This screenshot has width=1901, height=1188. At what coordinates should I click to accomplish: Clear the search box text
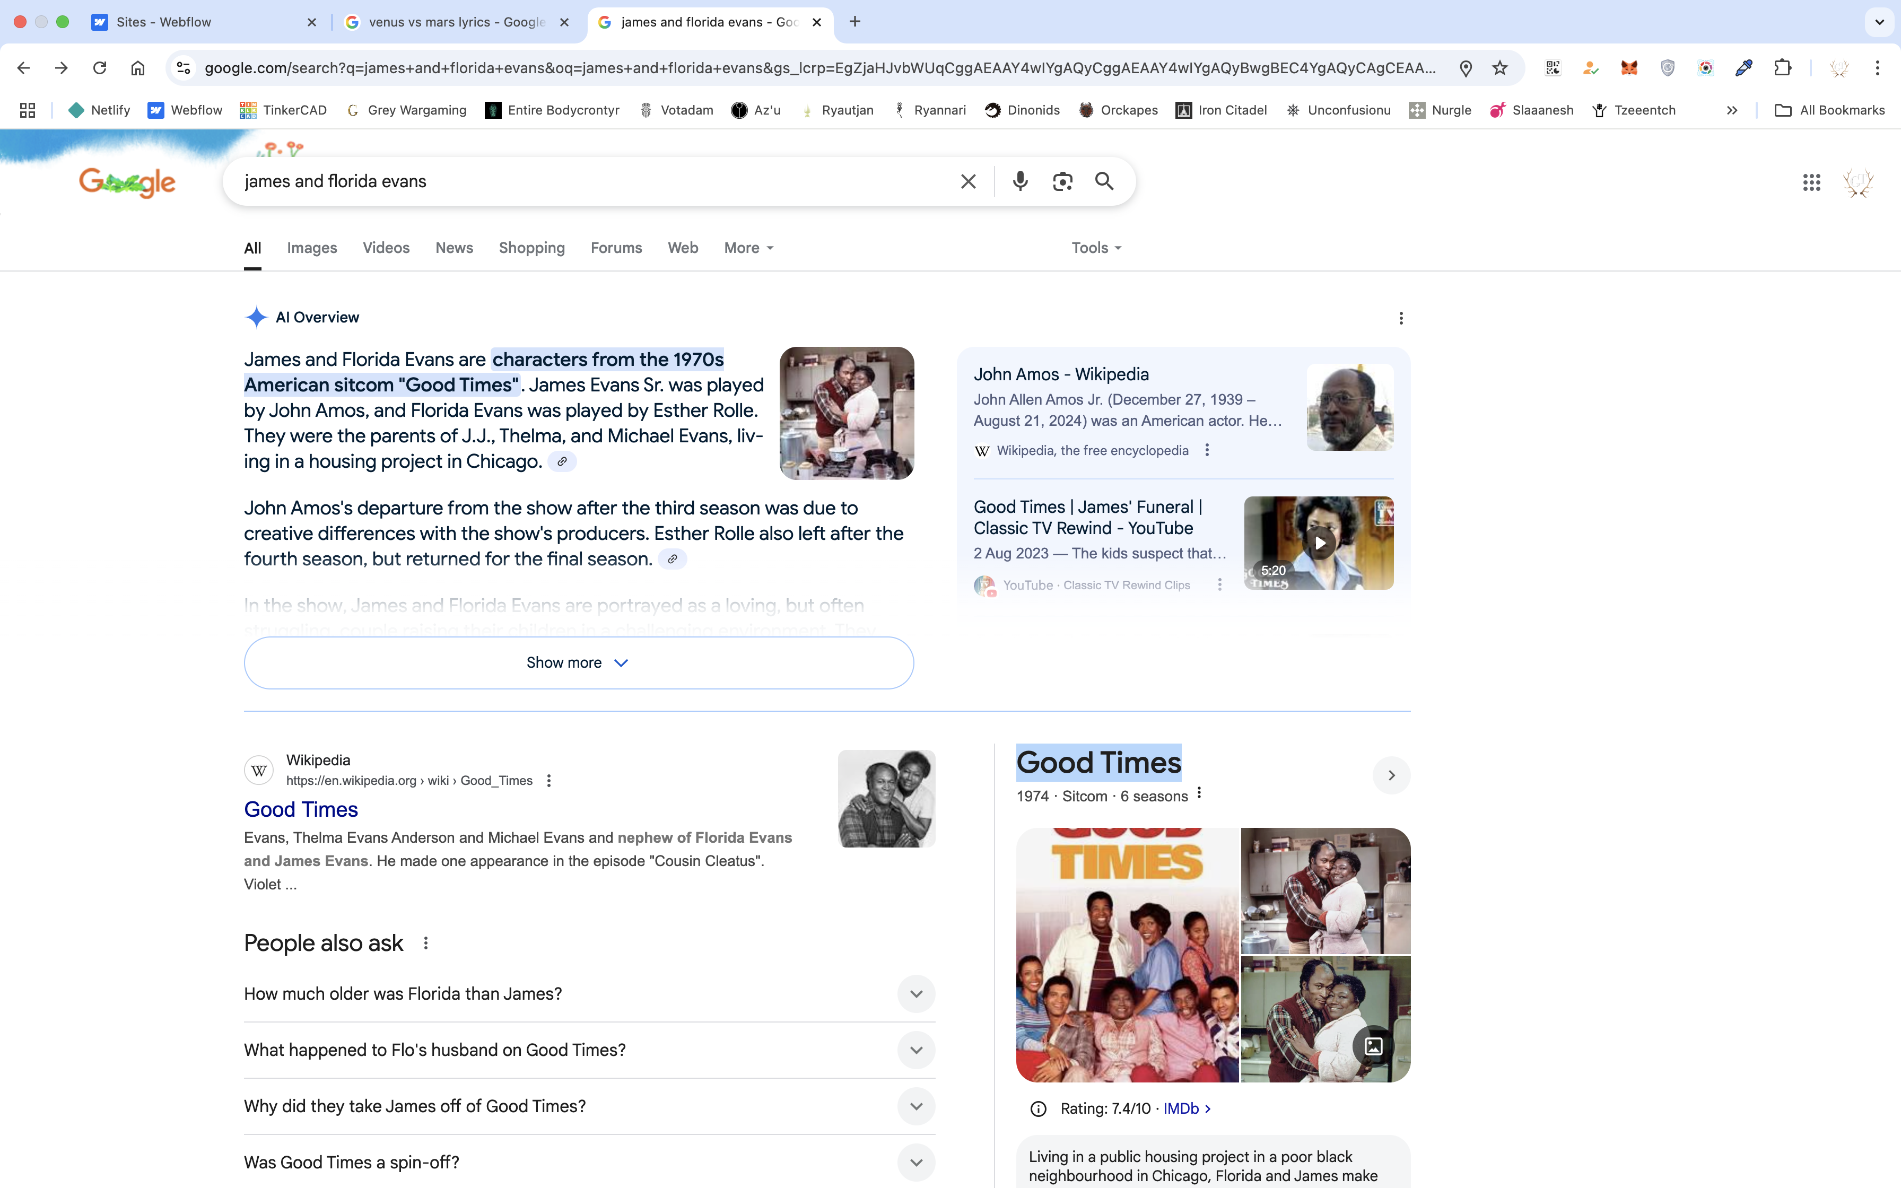[x=968, y=181]
